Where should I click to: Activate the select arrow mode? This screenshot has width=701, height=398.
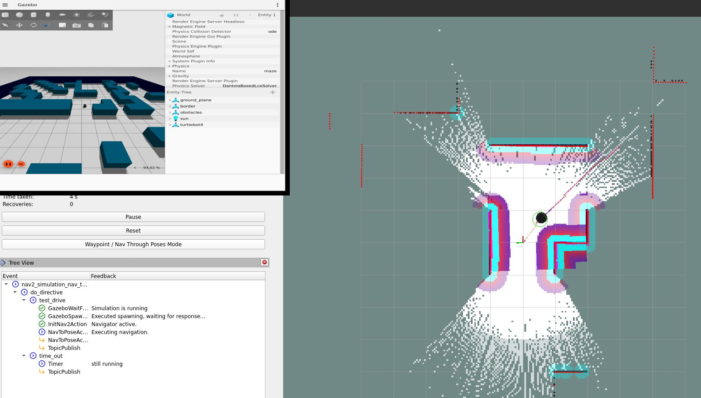tap(5, 25)
